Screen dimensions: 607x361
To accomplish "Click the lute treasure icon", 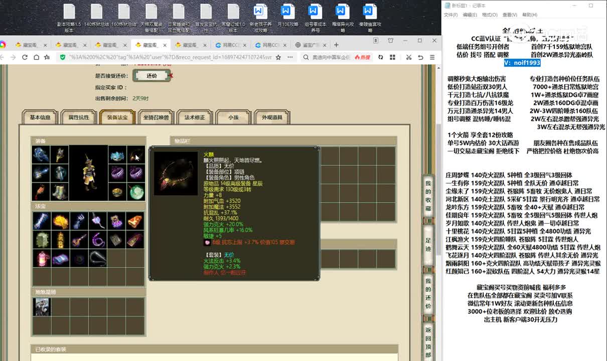I will [x=79, y=240].
